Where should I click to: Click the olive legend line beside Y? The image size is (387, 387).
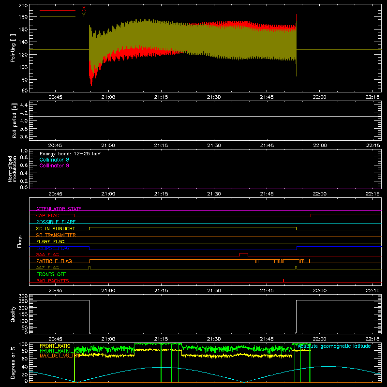click(58, 16)
